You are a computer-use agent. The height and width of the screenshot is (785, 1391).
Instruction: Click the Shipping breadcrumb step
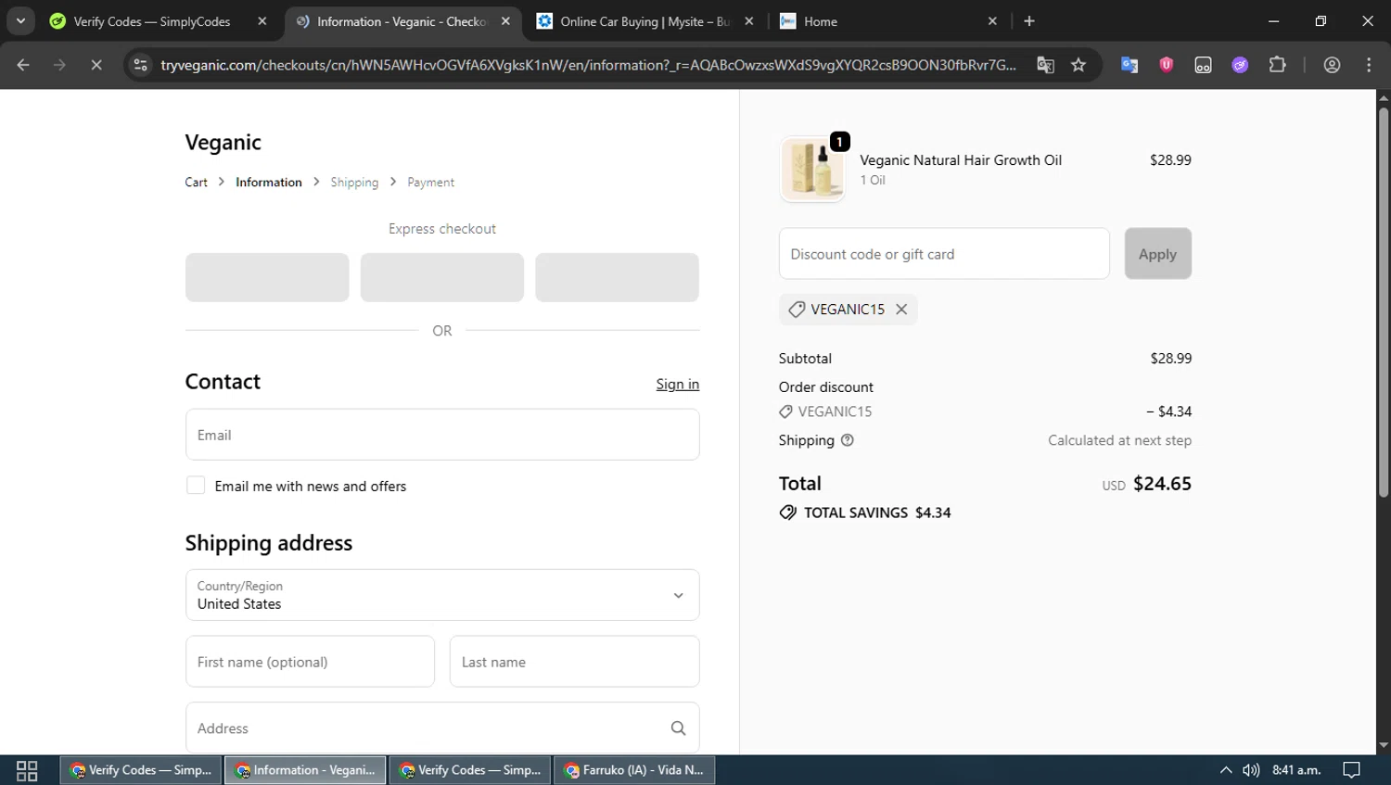(x=354, y=183)
